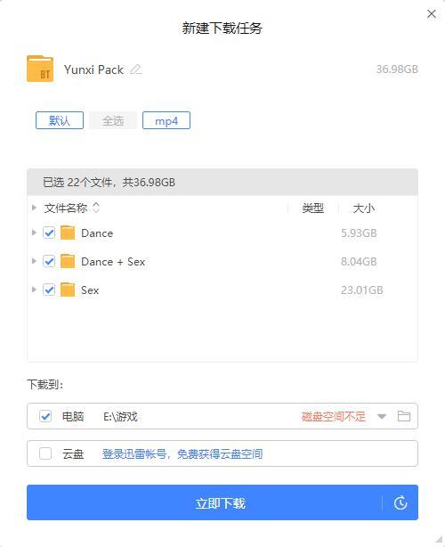Toggle the 电脑 download location checkbox

click(45, 416)
